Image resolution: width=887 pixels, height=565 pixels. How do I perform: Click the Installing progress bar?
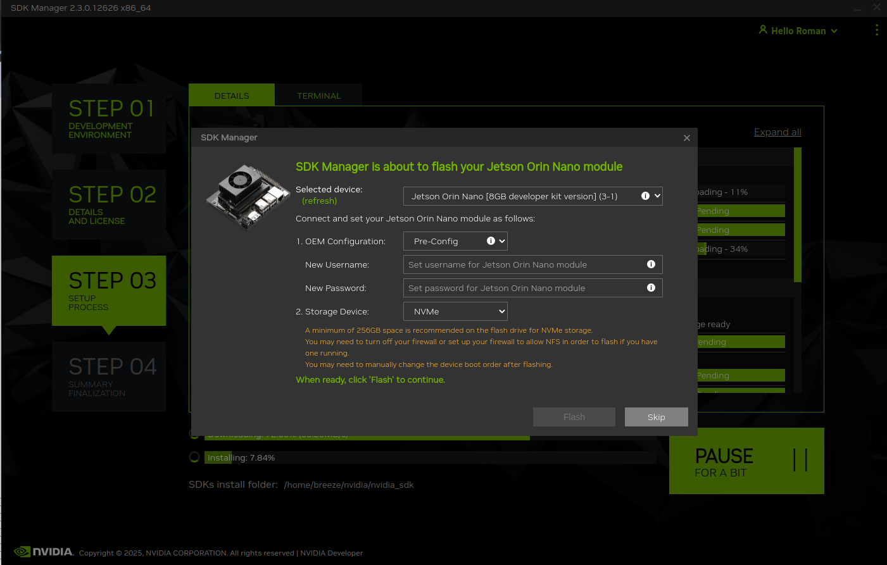tap(429, 457)
